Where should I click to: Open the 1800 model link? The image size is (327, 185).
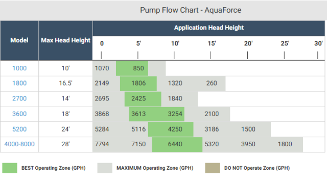coord(19,83)
